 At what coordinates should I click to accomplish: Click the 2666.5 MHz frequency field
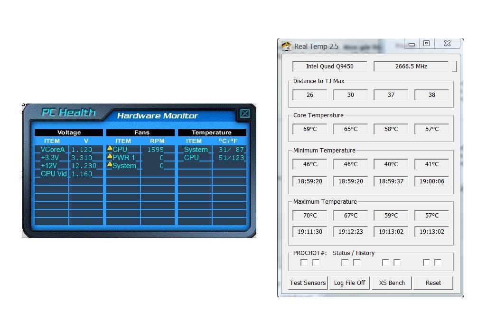tap(411, 66)
